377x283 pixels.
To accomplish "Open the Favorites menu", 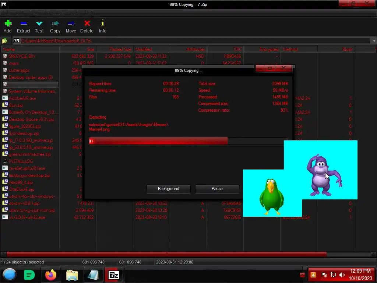I will pyautogui.click(x=54, y=12).
